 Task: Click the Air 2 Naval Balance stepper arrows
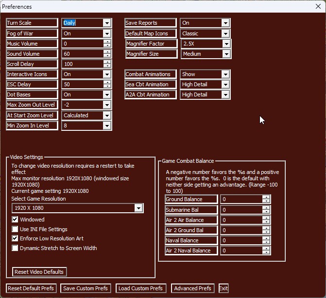click(x=266, y=251)
